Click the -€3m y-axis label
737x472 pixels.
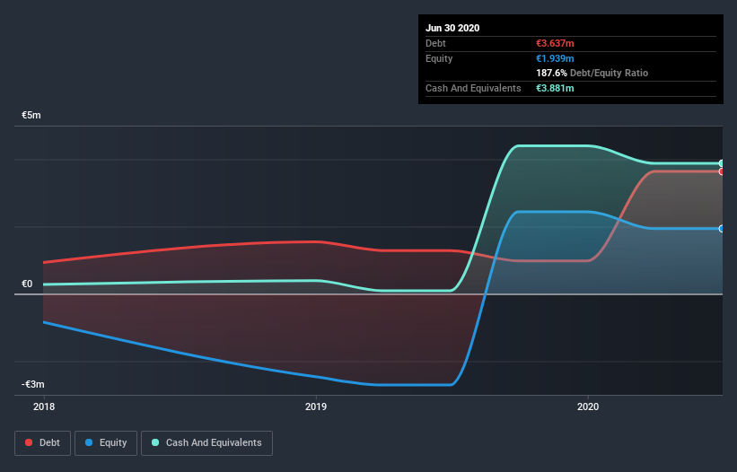(33, 384)
